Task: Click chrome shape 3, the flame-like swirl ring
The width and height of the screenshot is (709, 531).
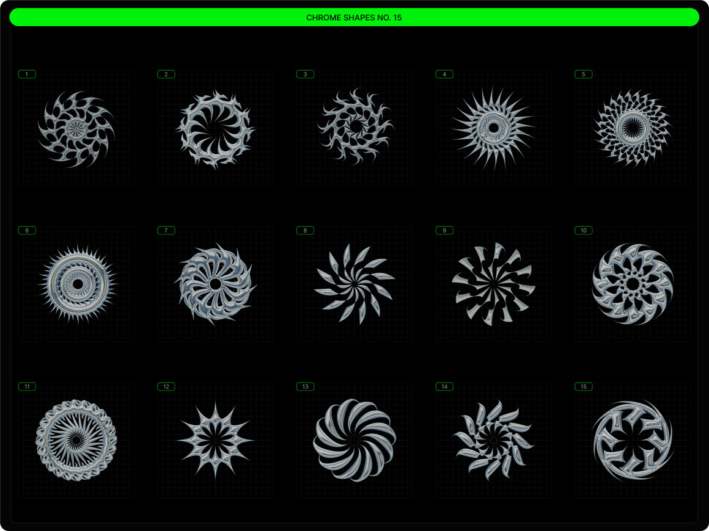Action: pyautogui.click(x=354, y=127)
